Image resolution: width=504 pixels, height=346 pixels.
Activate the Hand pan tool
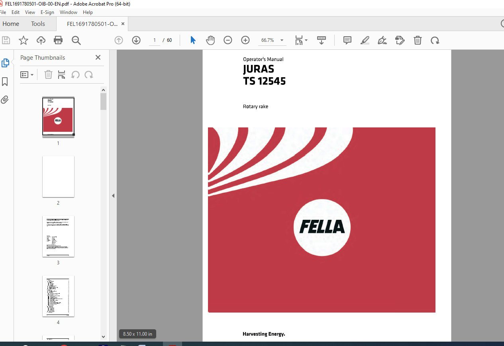tap(210, 40)
